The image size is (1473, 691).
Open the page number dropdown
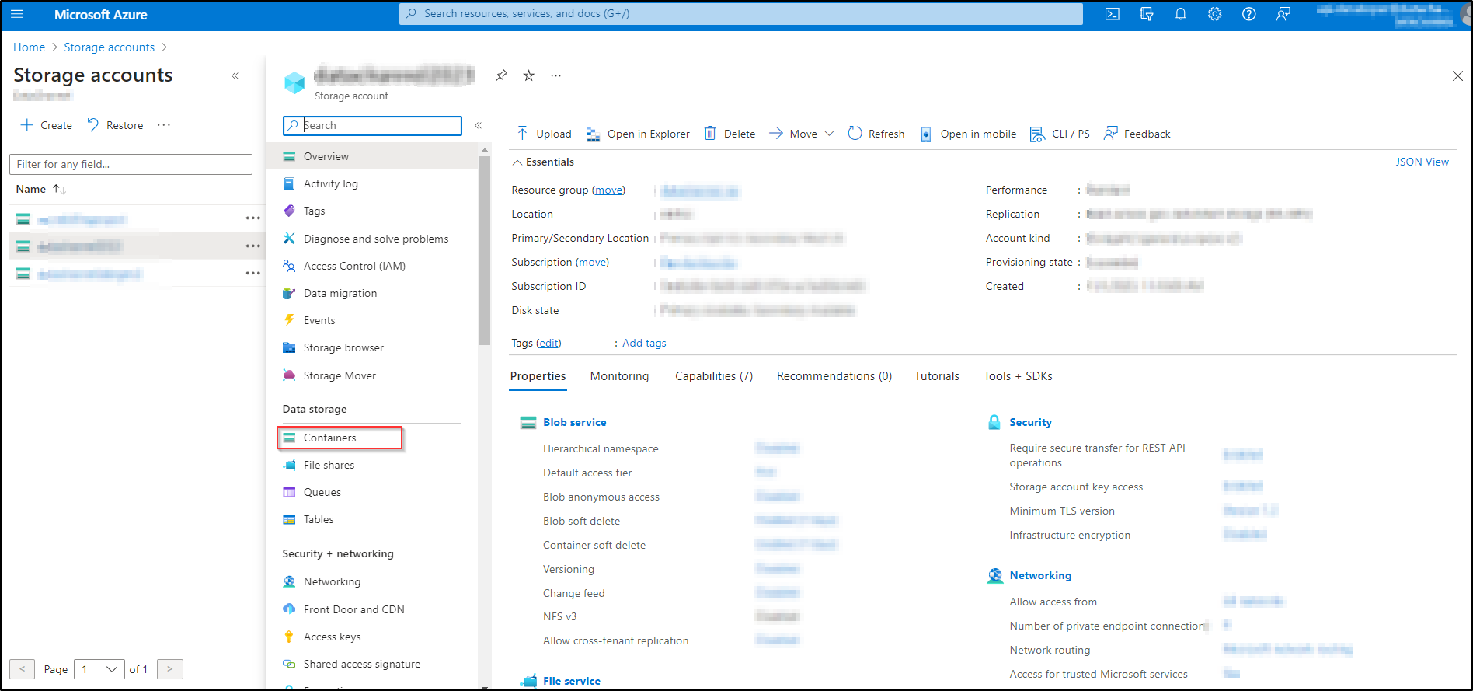tap(99, 669)
